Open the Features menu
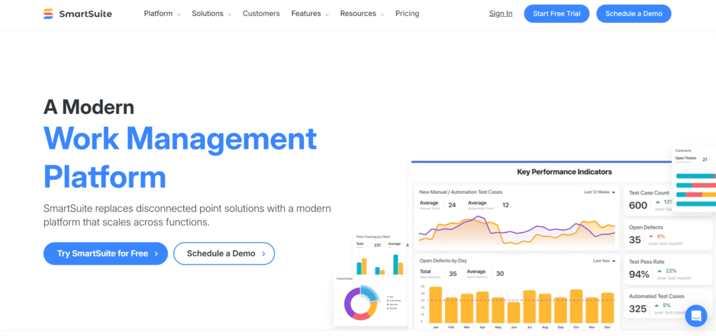Viewport: 716px width, 336px height. click(306, 14)
